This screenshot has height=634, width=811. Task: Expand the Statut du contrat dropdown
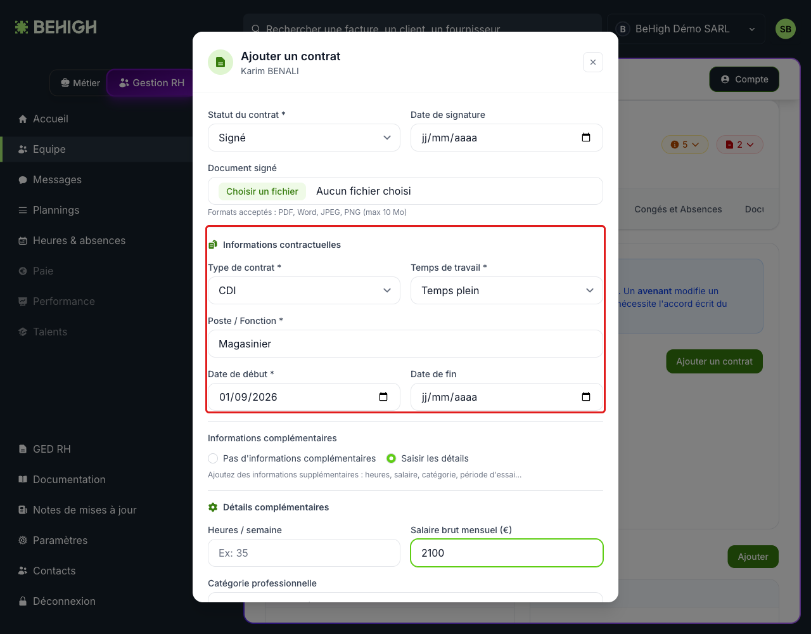(x=304, y=138)
